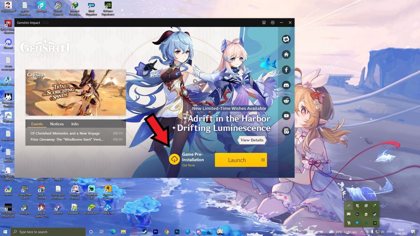
Task: Visit the Reddit community via sidebar icon
Action: [x=286, y=100]
